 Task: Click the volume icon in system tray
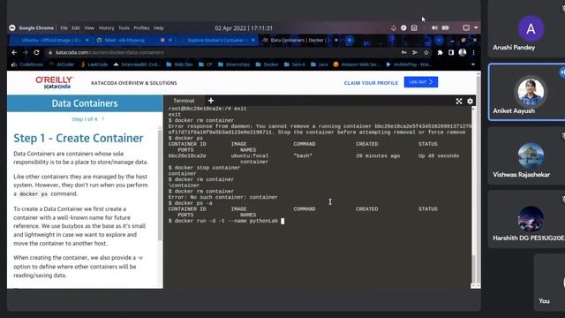click(x=434, y=27)
